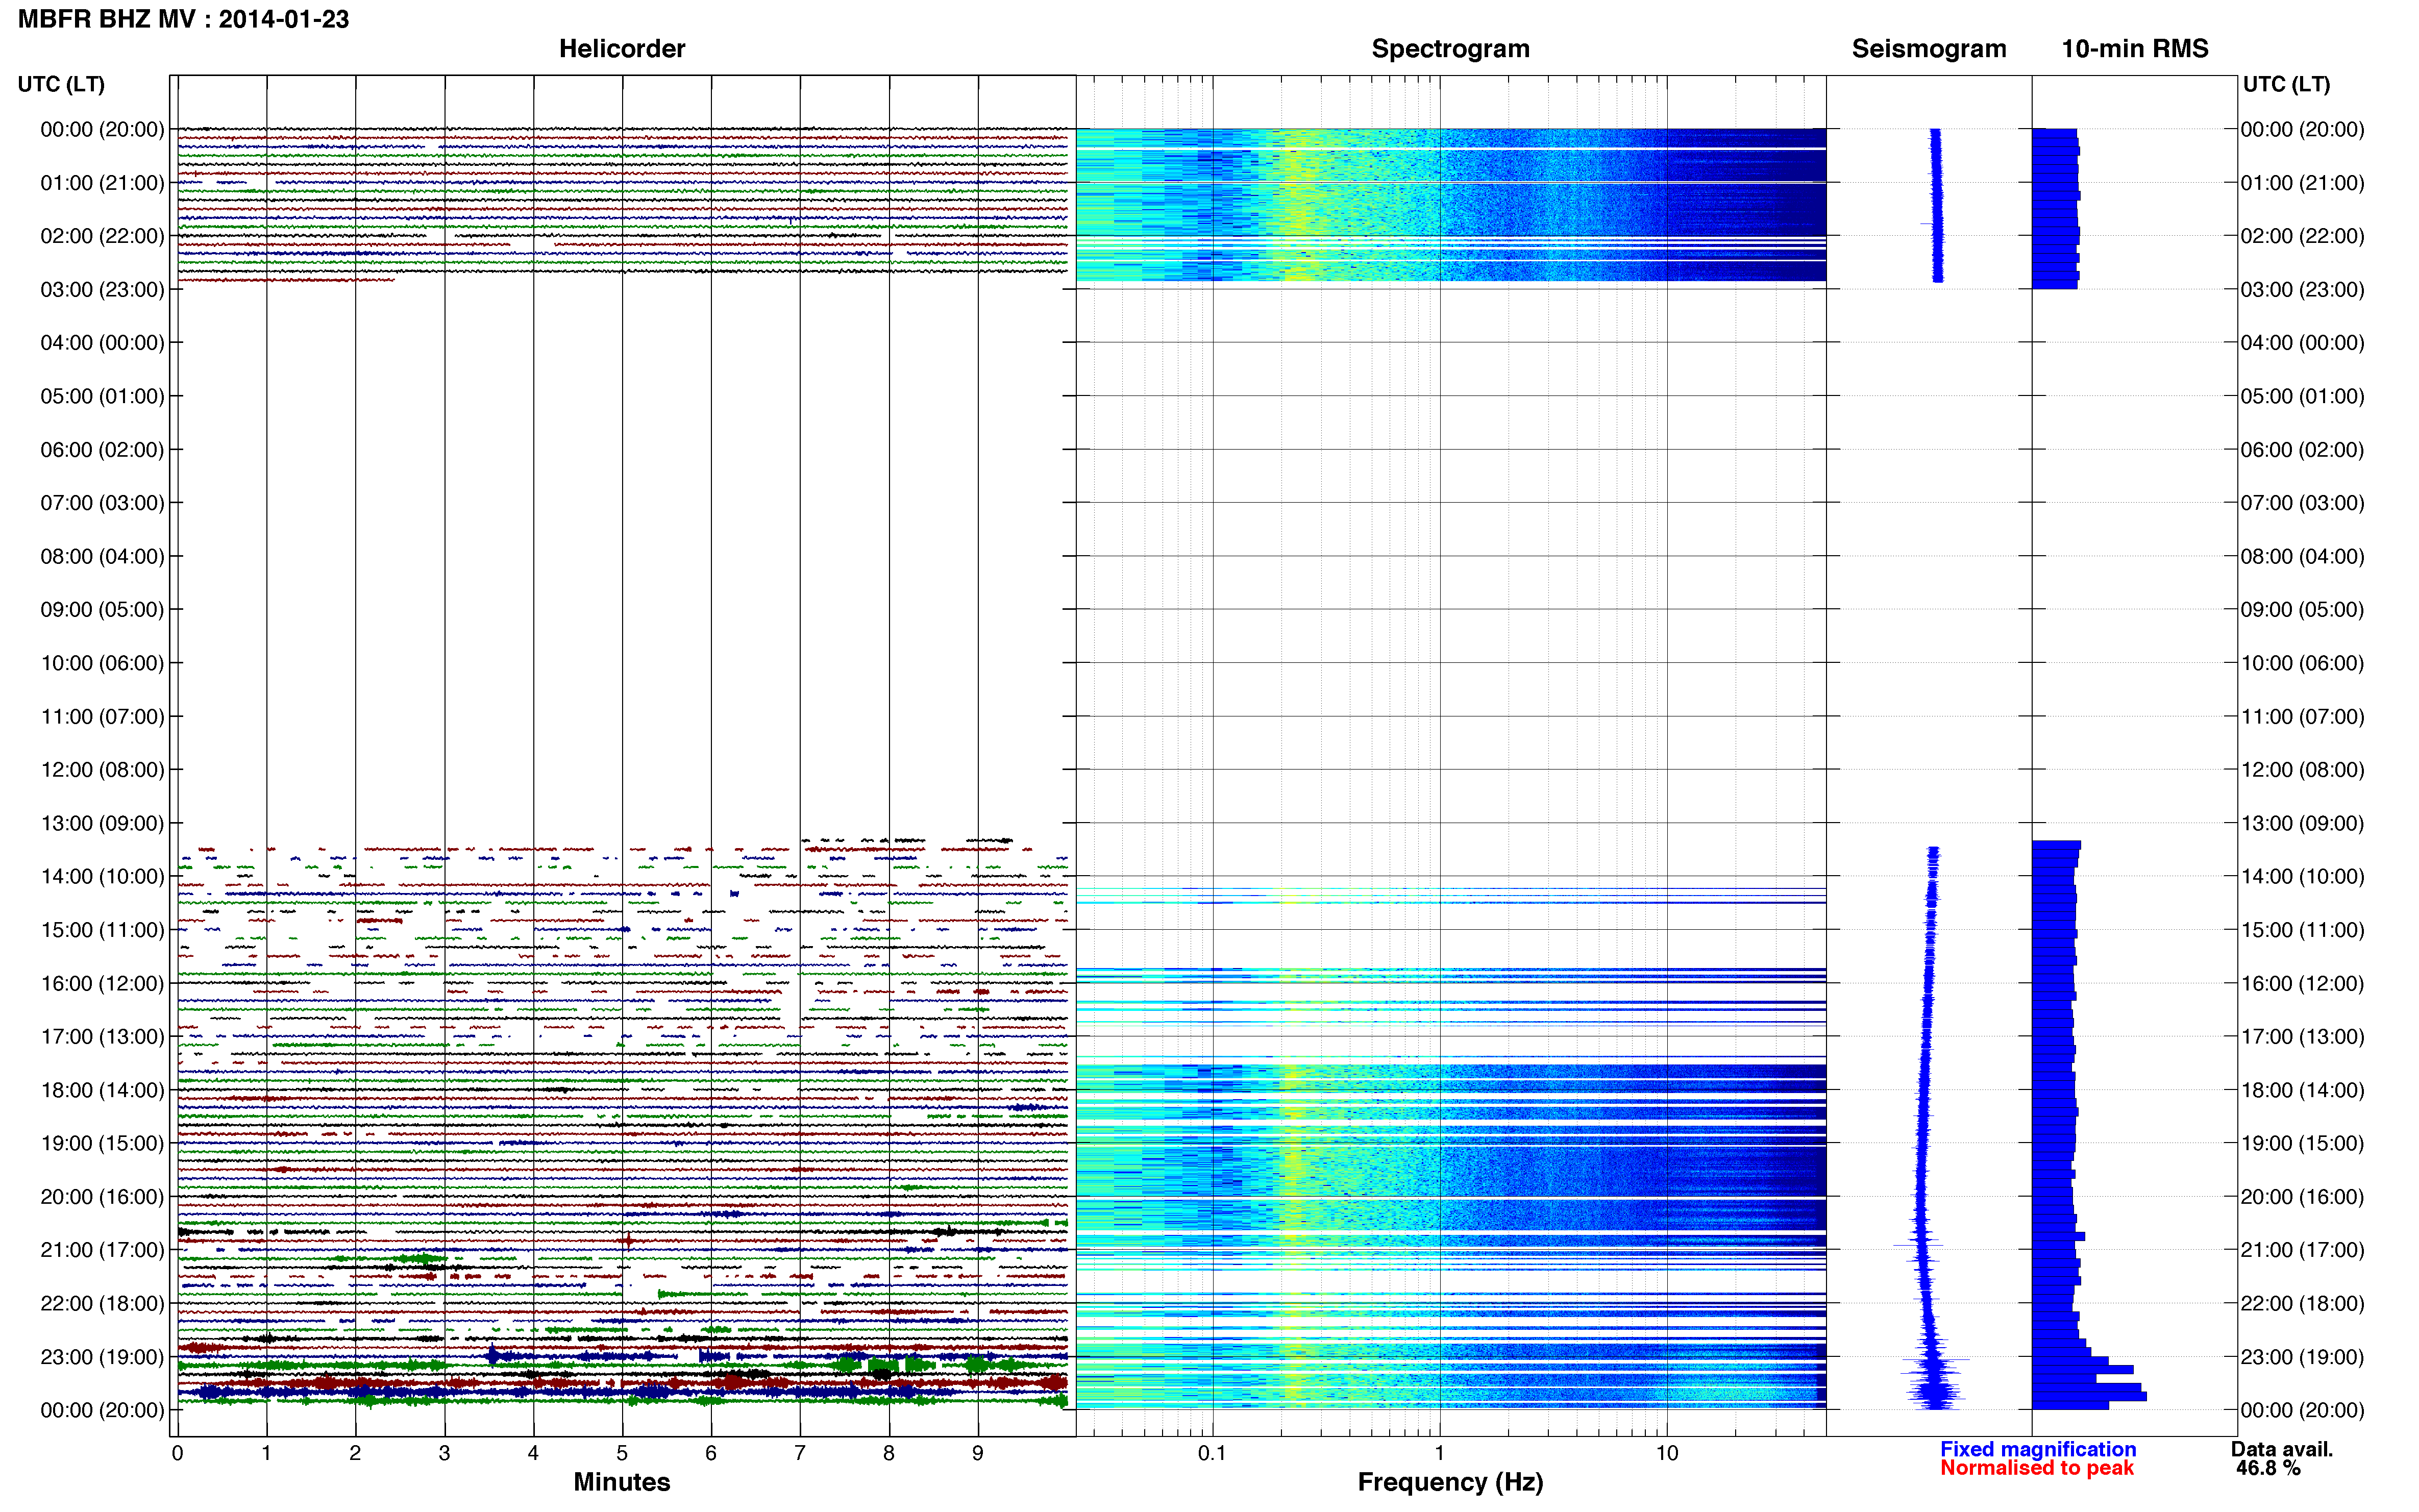Click the right '14:00 (10:00)' time label
This screenshot has width=2419, height=1512.
[x=2302, y=877]
